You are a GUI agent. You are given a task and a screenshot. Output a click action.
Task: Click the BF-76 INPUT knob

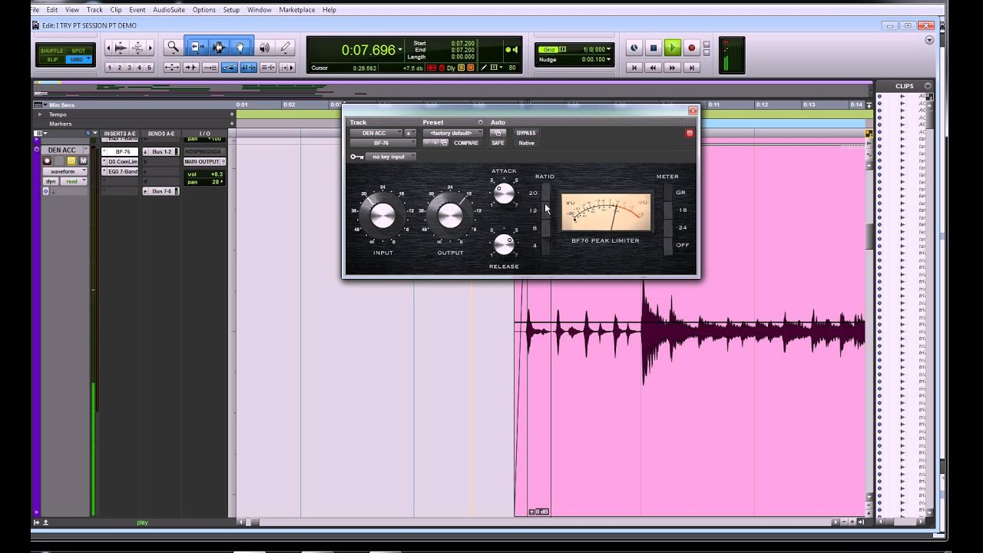coord(382,216)
